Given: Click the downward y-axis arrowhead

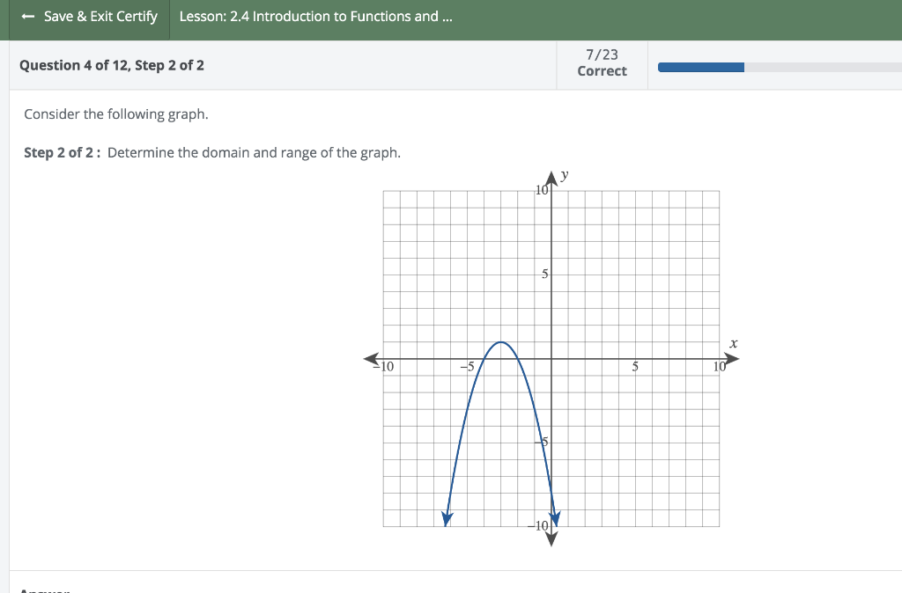Looking at the screenshot, I should (551, 539).
